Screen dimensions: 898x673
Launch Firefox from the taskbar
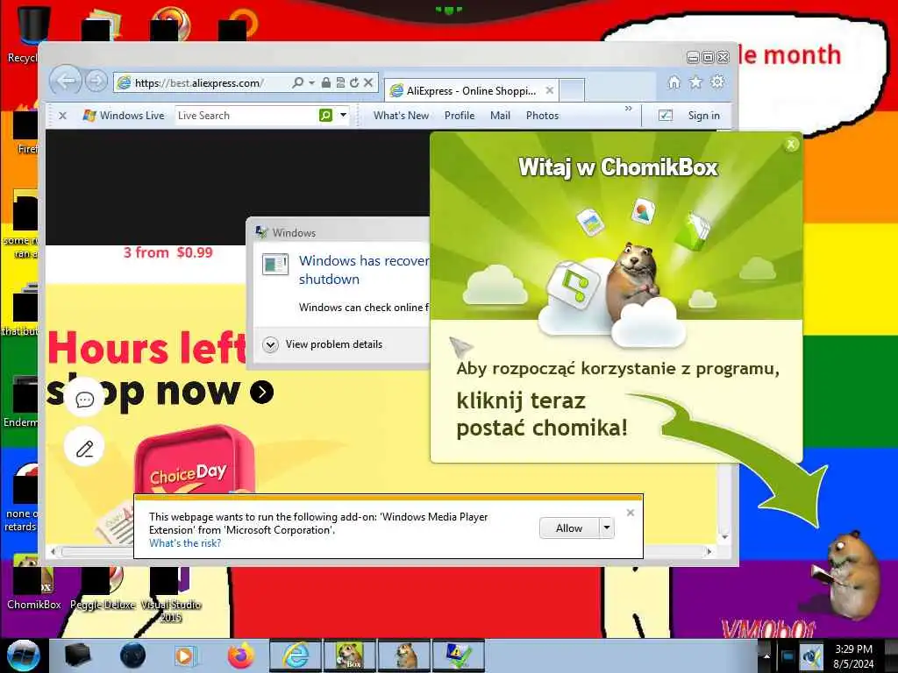[241, 655]
